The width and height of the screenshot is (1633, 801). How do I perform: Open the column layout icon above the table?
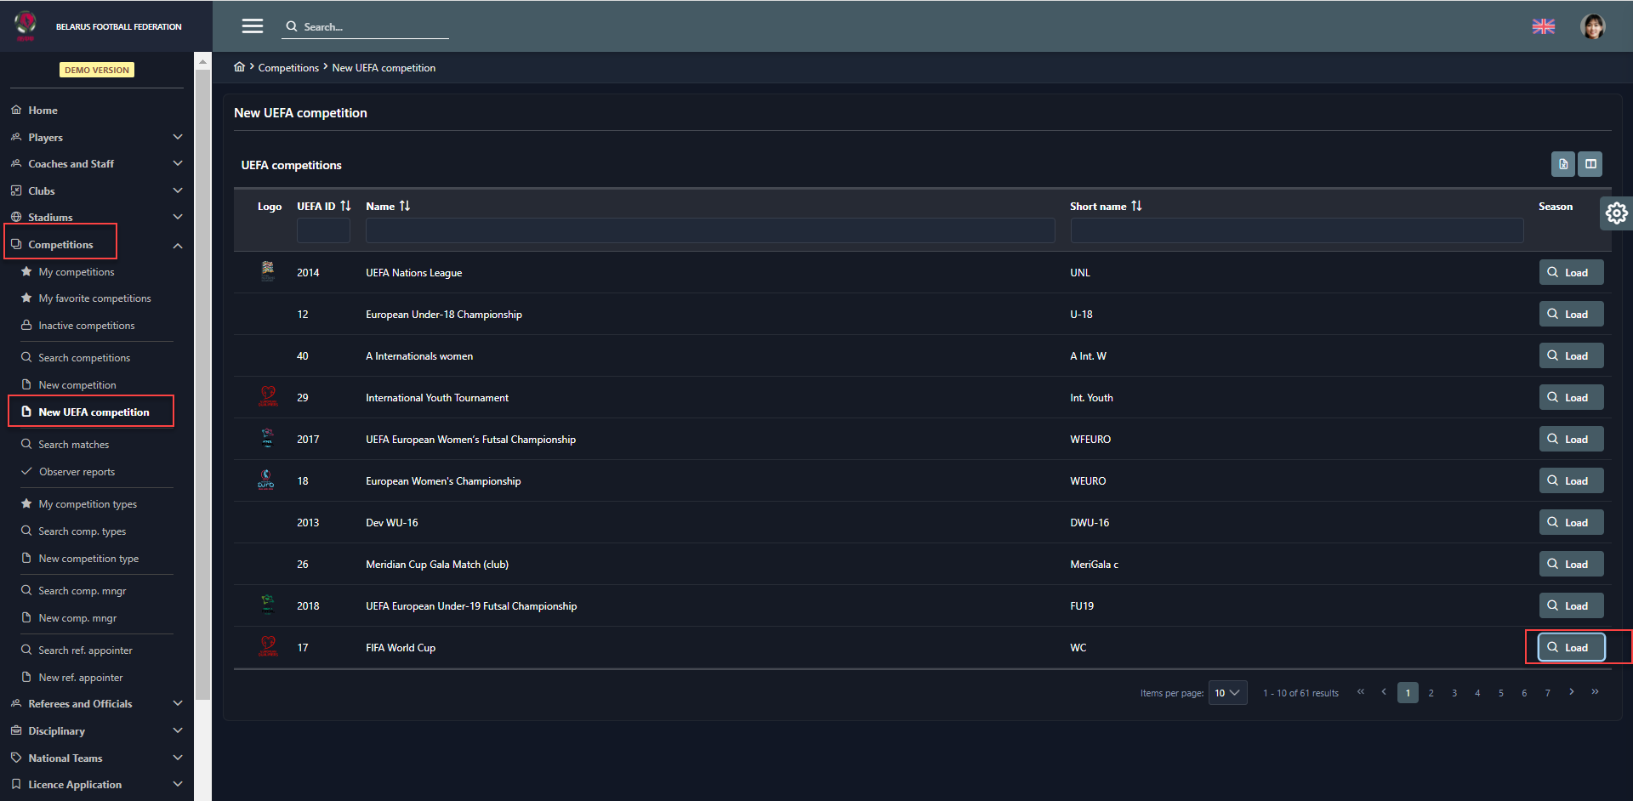pyautogui.click(x=1590, y=164)
